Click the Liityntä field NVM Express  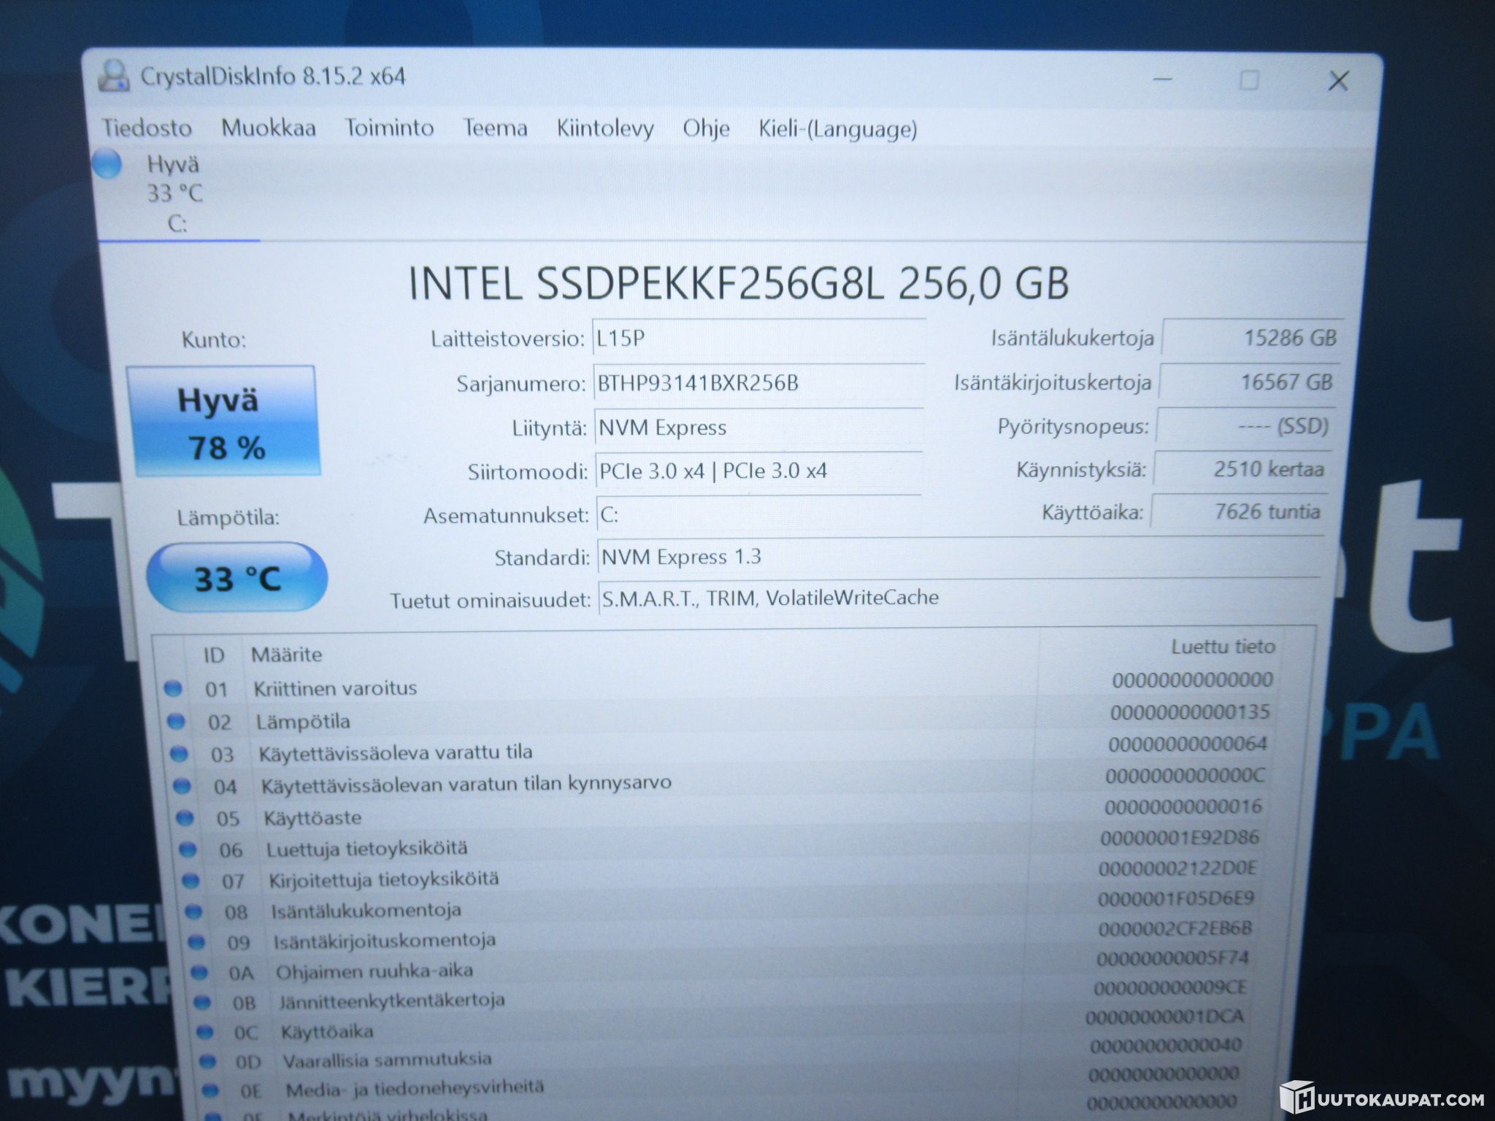tap(758, 427)
